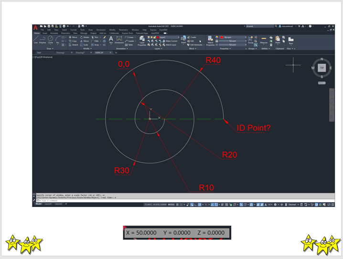Click the Decimal units dropdown in status bar
343x259 pixels.
coord(294,205)
